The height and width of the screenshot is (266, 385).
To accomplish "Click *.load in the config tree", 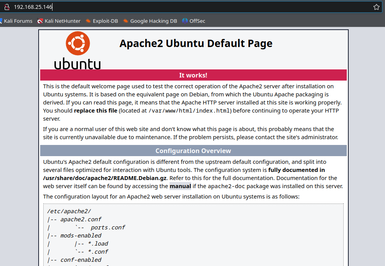I will coord(98,244).
